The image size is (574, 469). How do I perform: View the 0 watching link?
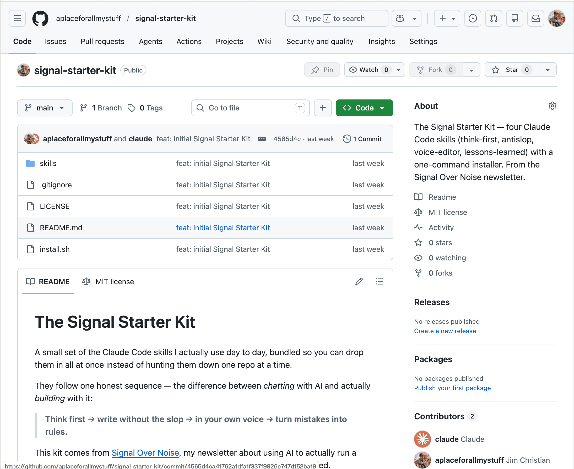pyautogui.click(x=440, y=258)
